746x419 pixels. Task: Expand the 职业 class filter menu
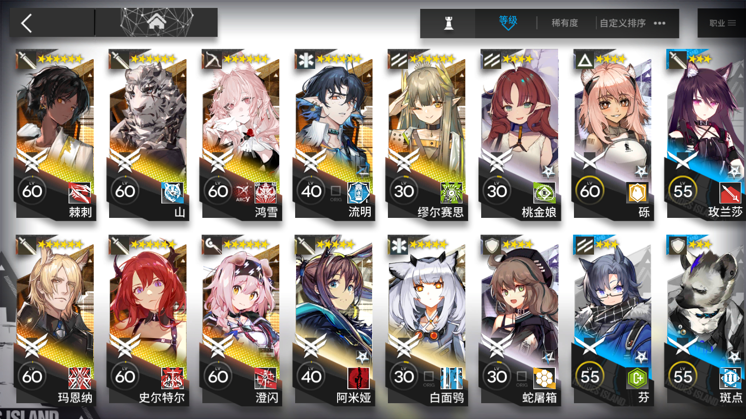(722, 23)
